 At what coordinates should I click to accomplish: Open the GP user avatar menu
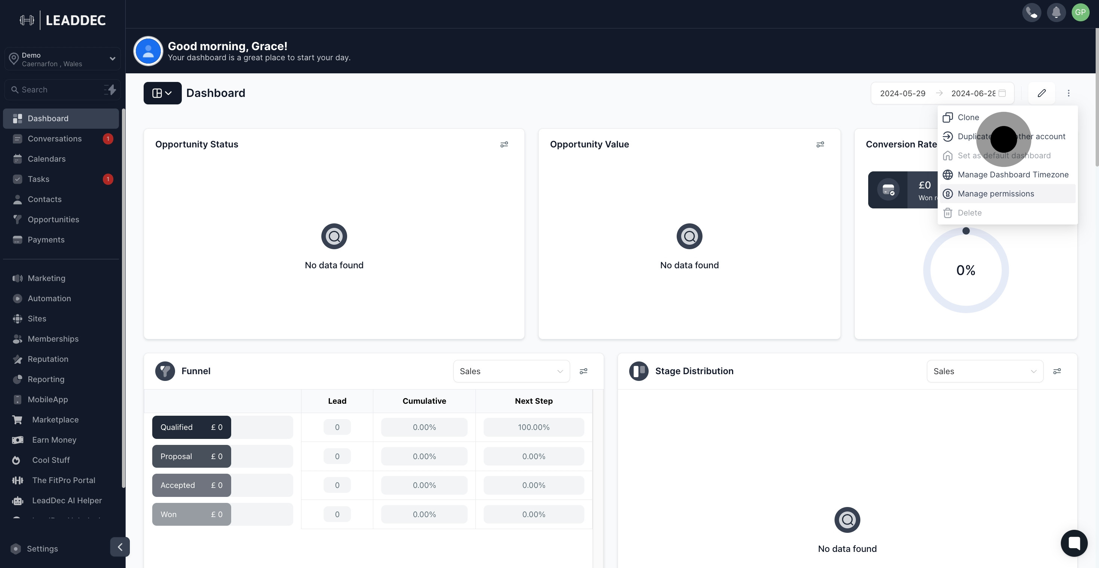pyautogui.click(x=1080, y=12)
